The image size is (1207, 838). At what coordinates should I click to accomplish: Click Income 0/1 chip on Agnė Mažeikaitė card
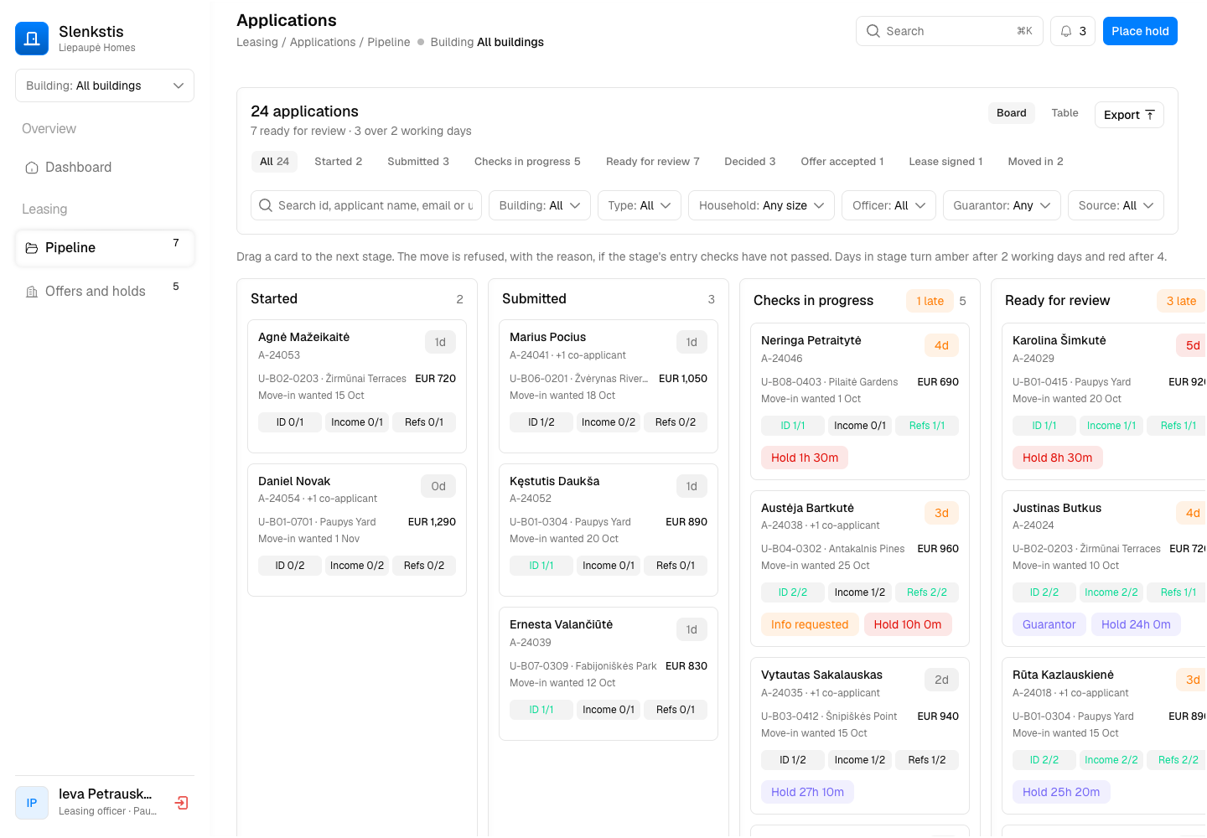point(357,422)
